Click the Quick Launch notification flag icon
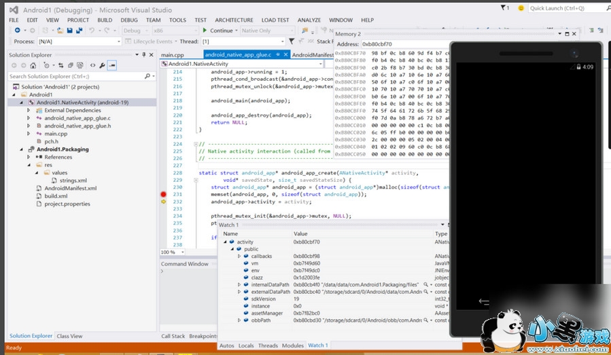 click(x=504, y=8)
